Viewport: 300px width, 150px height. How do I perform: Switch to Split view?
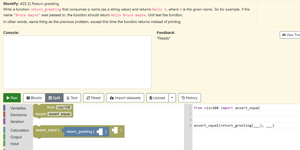[54, 98]
